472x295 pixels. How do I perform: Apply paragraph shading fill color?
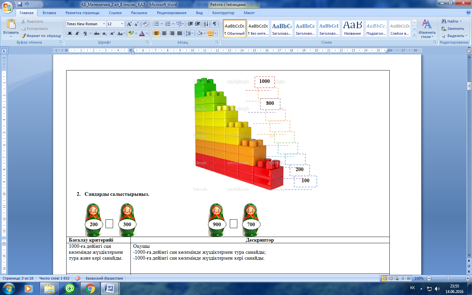[x=200, y=33]
